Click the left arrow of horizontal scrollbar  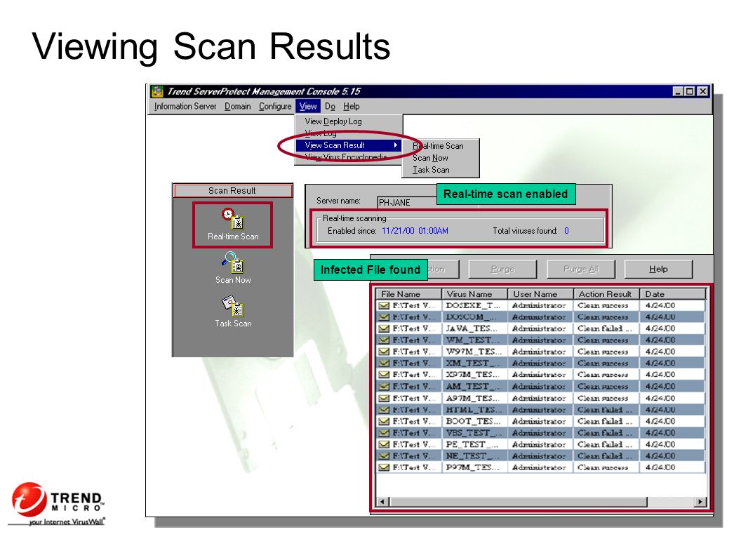tap(383, 502)
